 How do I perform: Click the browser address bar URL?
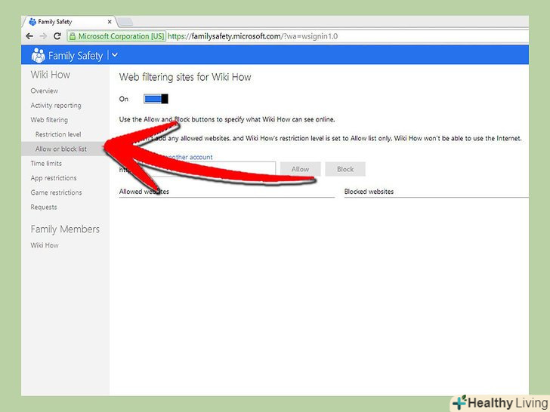tap(252, 36)
